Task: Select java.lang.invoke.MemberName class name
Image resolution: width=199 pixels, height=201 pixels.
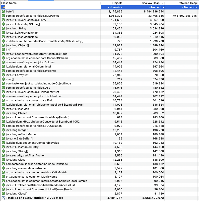Action: 26,168
